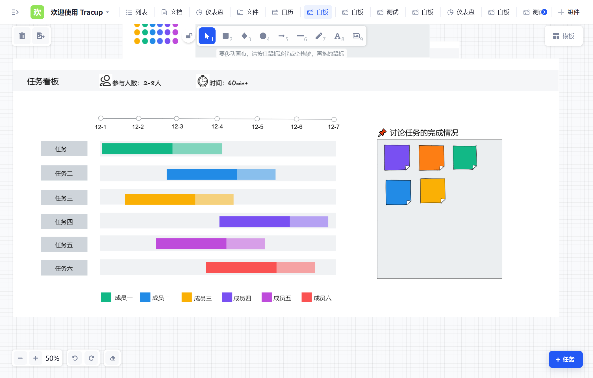Add a new 组件 component
This screenshot has width=593, height=378.
pyautogui.click(x=569, y=12)
